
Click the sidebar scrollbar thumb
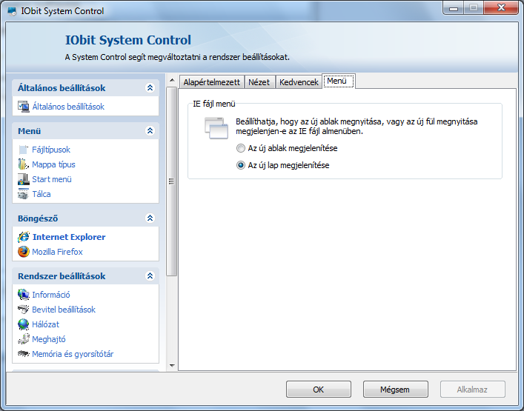172,181
